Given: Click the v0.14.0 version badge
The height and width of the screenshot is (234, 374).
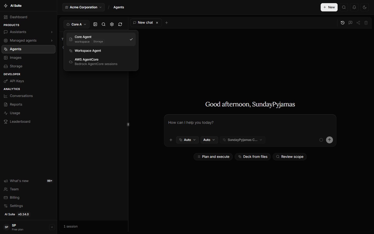Looking at the screenshot, I should (x=23, y=214).
